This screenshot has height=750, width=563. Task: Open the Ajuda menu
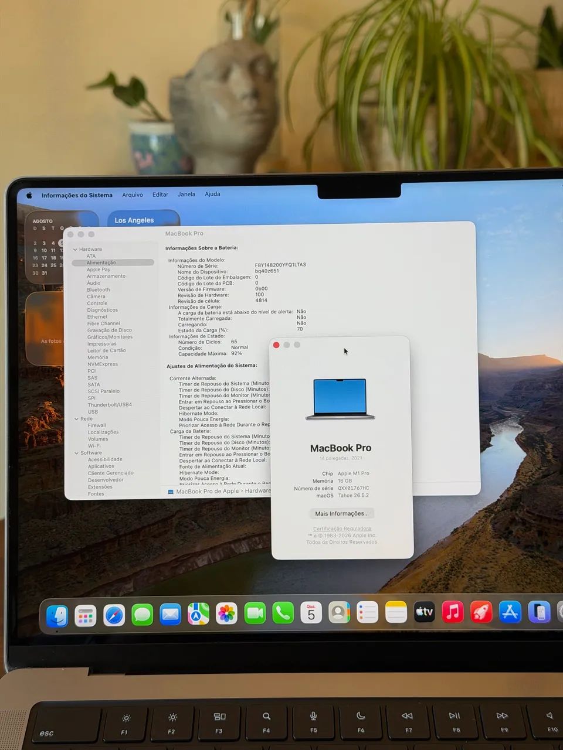[212, 194]
